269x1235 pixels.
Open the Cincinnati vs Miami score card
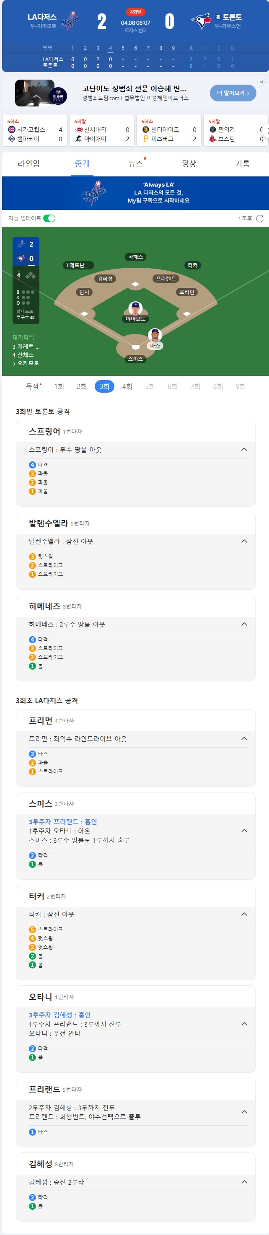click(102, 130)
